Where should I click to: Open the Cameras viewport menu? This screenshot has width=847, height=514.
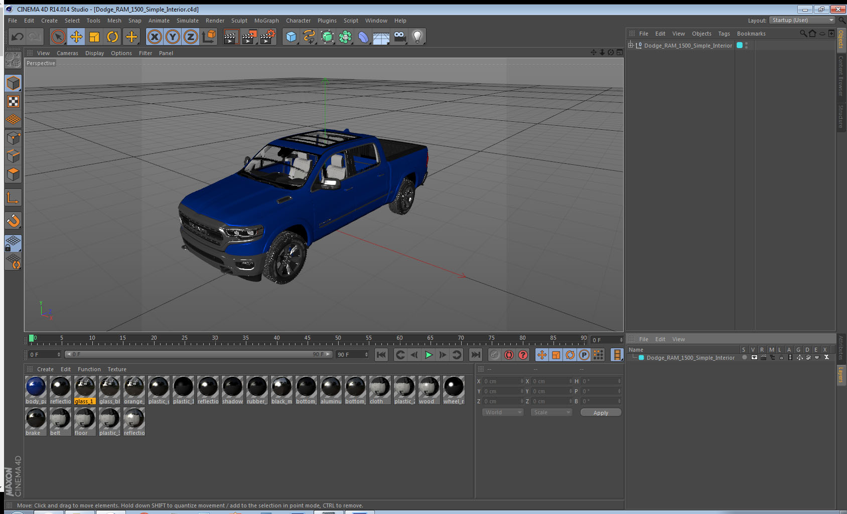click(67, 53)
